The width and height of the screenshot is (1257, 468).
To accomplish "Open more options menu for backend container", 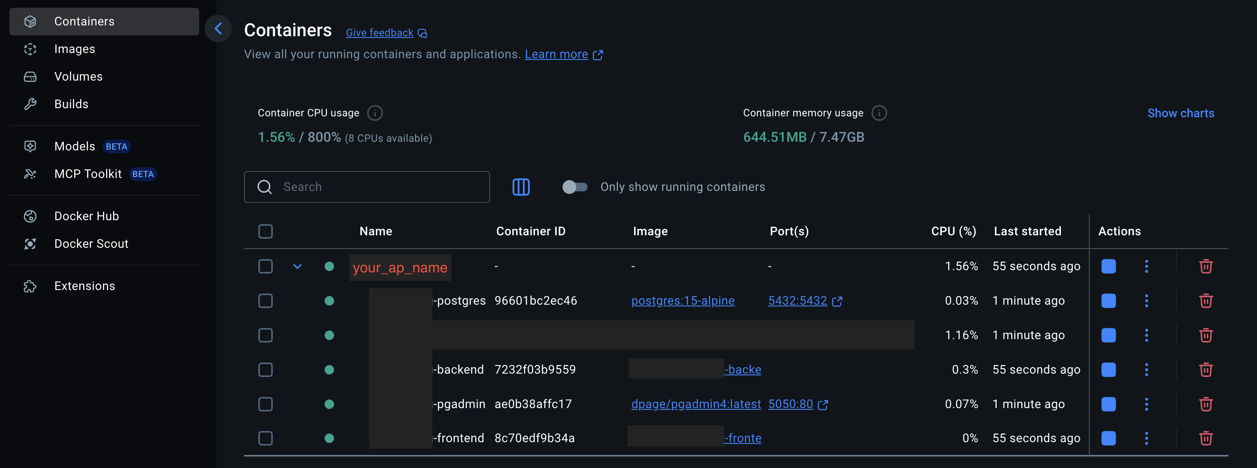I will click(1146, 369).
